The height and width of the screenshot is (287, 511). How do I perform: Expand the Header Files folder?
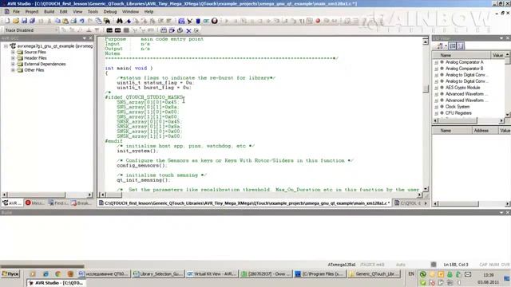[13, 58]
